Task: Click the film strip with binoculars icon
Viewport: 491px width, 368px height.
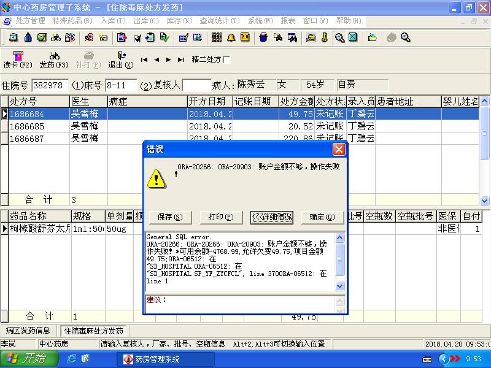Action: pos(292,37)
